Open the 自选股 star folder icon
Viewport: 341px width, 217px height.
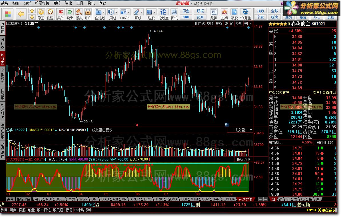[x=99, y=12]
